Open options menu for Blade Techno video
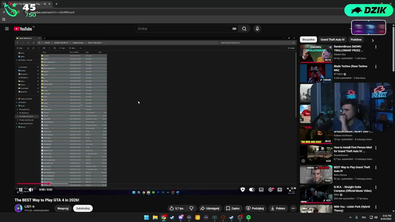The image size is (395, 222). [x=376, y=67]
